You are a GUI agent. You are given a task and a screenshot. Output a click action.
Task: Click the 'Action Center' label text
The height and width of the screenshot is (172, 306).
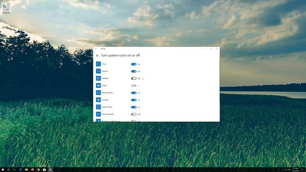pyautogui.click(x=107, y=107)
